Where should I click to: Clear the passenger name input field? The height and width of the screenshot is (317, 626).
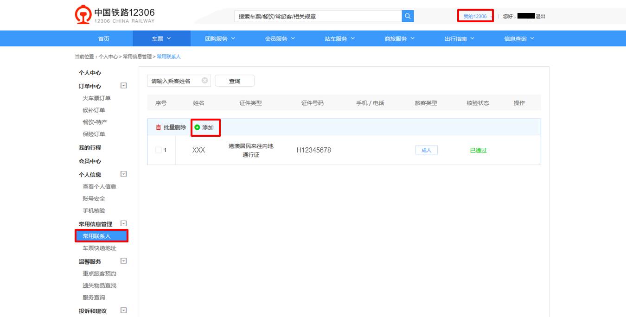(x=204, y=81)
